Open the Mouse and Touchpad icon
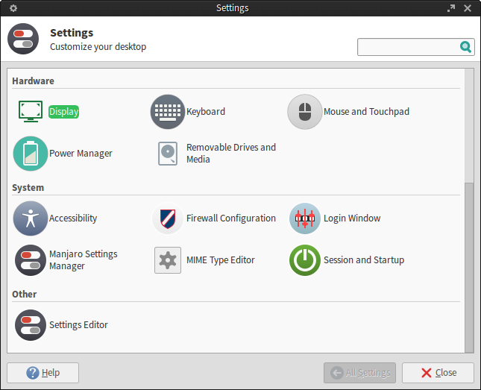The height and width of the screenshot is (390, 481). 305,112
